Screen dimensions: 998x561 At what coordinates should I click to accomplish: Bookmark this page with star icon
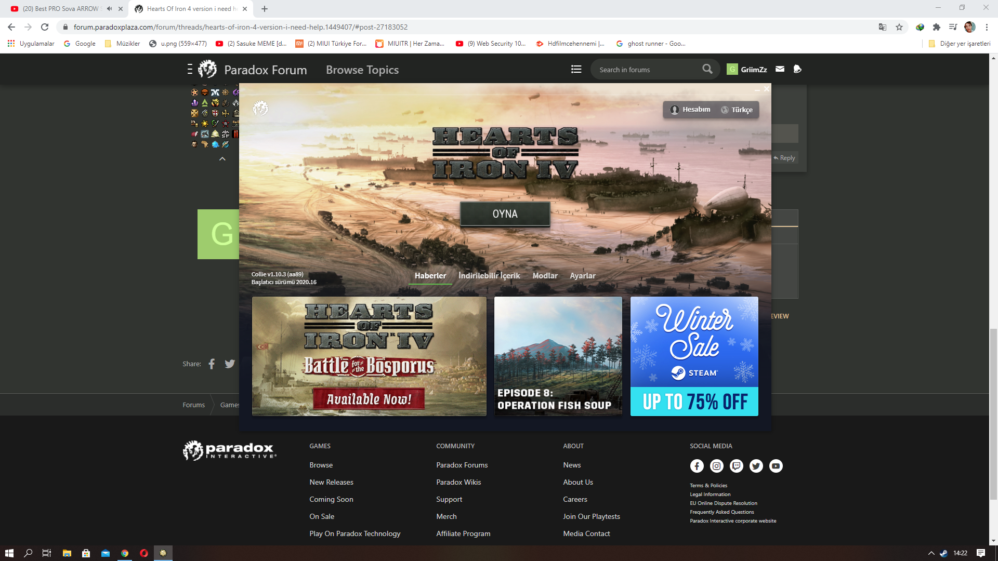899,27
